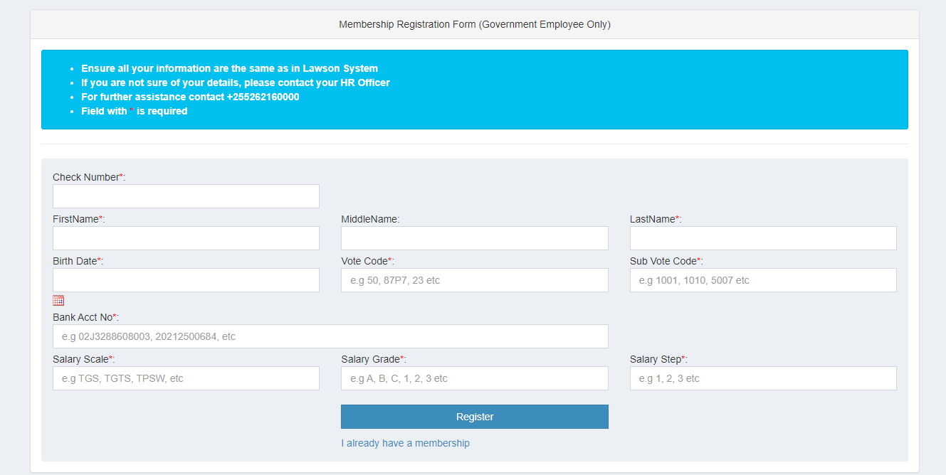Screen dimensions: 946x475
Task: Click the Salary Step input field
Action: click(x=762, y=378)
